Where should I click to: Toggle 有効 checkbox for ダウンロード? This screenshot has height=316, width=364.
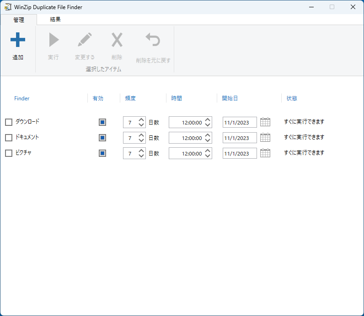(102, 122)
